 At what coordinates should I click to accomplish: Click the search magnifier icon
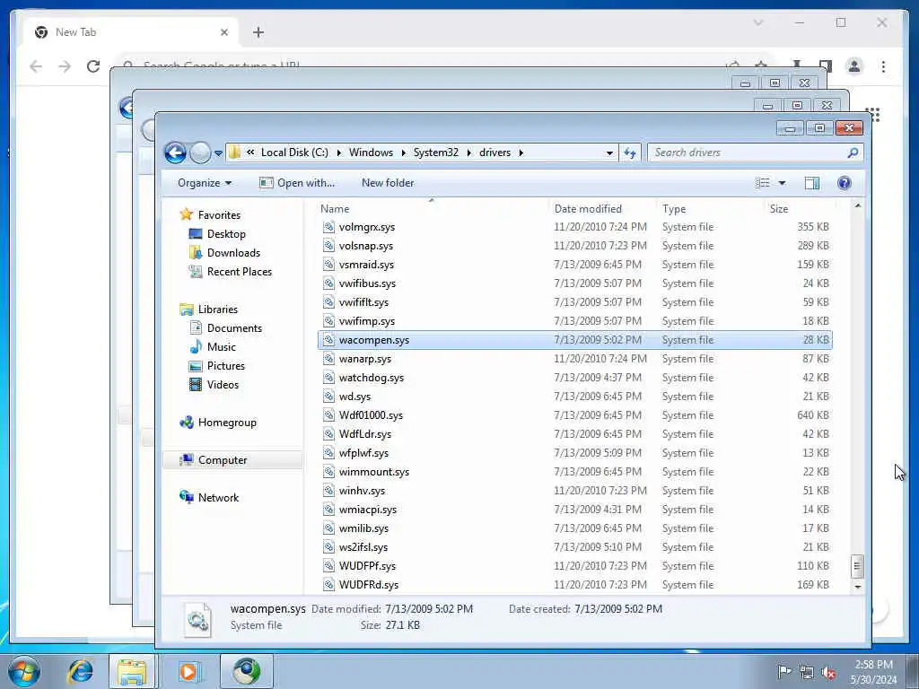[853, 153]
